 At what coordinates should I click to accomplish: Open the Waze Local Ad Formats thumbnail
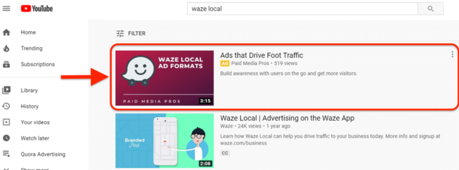pos(164,78)
